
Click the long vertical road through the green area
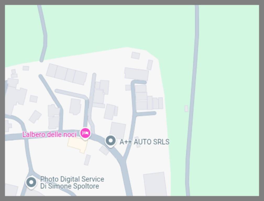click(x=193, y=100)
